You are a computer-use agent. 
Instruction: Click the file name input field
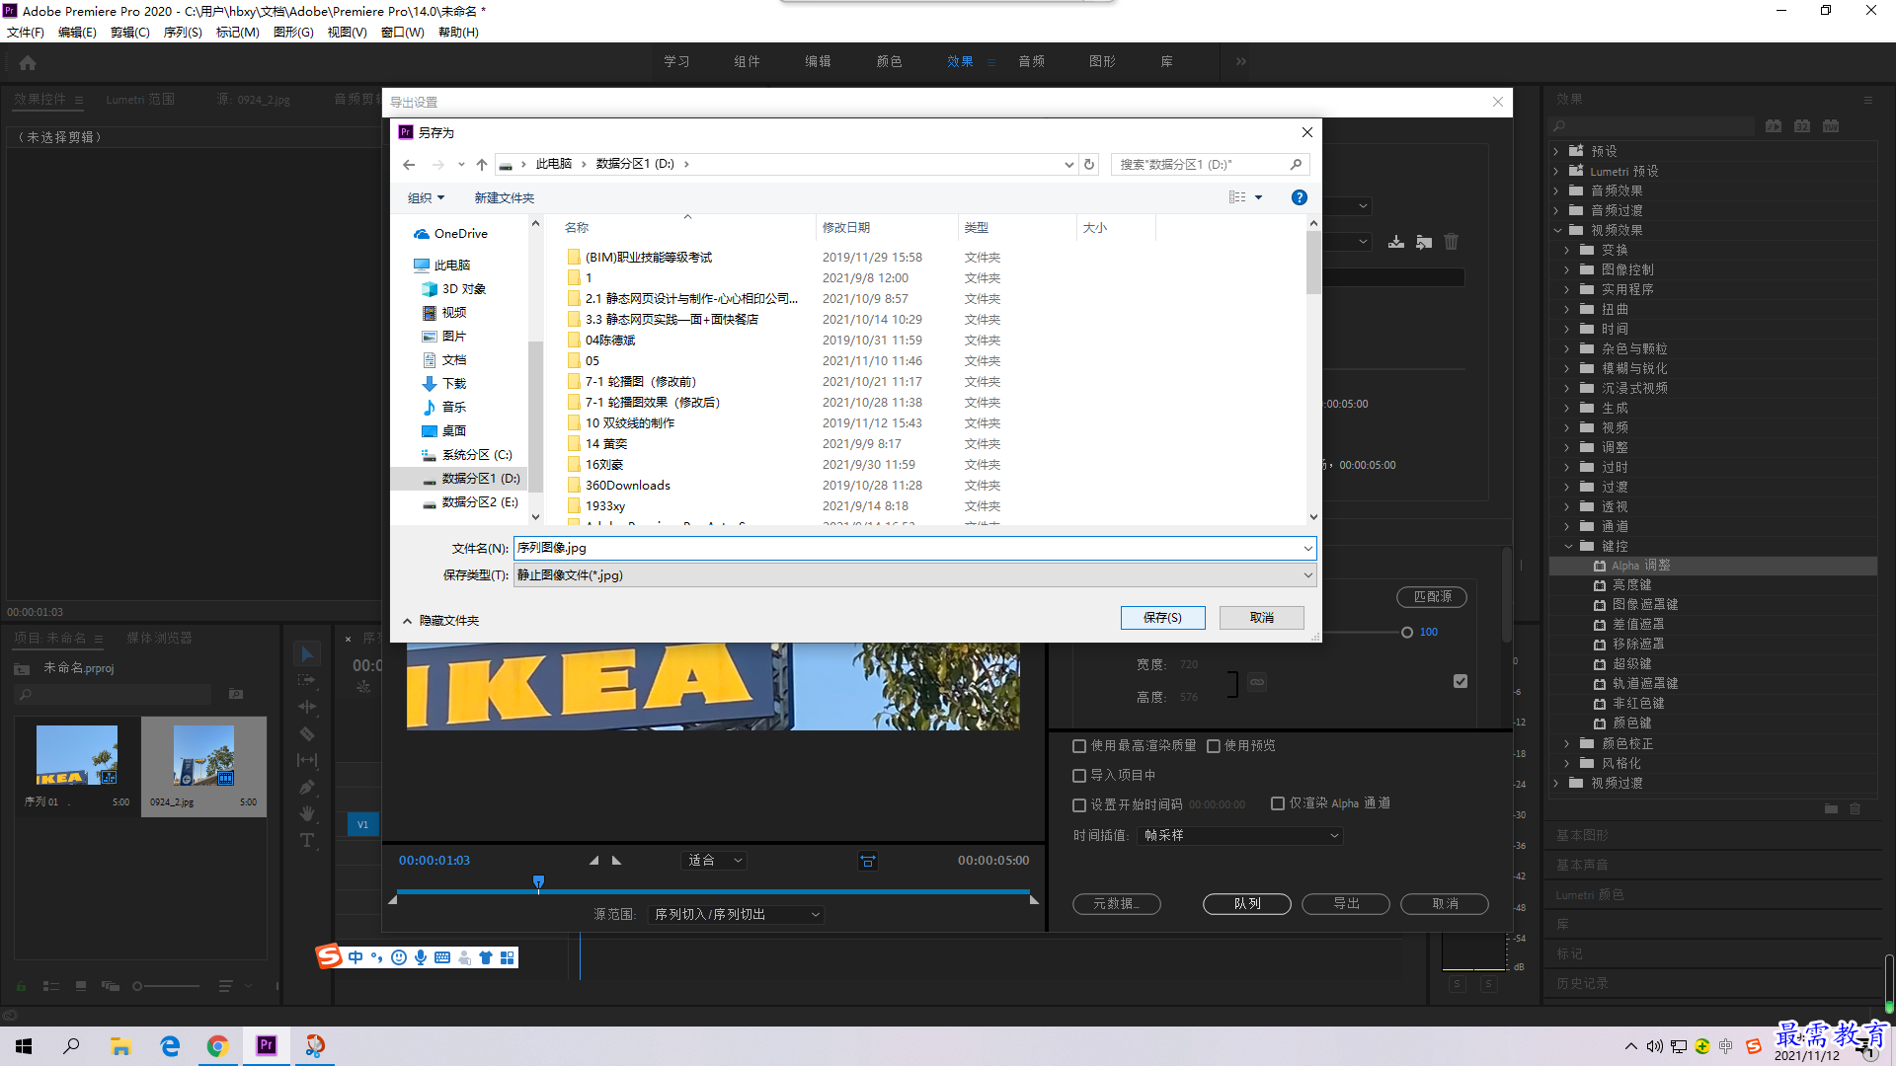[x=907, y=549]
